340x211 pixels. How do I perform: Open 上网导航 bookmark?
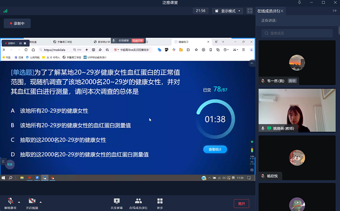tap(33, 57)
